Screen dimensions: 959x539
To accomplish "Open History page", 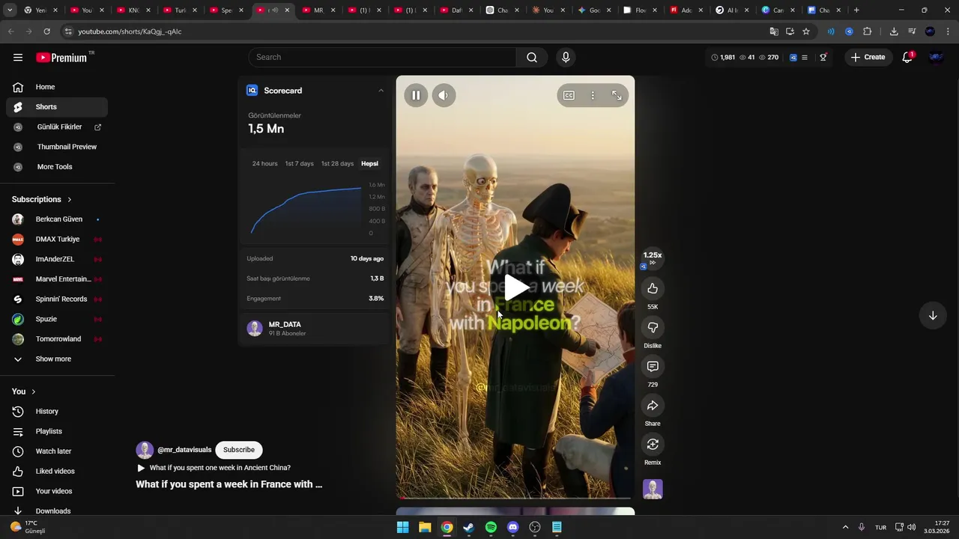I will click(x=57, y=411).
